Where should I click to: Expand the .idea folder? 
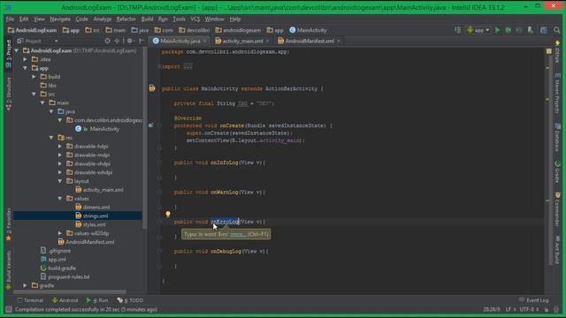coord(26,59)
